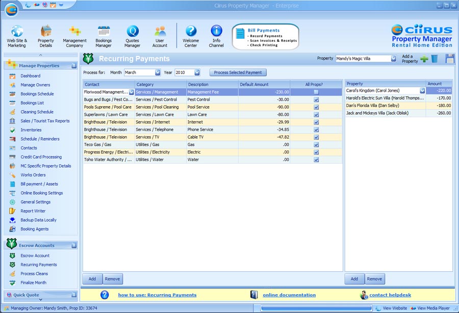Open Contacts in sidebar
This screenshot has width=459, height=313.
29,148
